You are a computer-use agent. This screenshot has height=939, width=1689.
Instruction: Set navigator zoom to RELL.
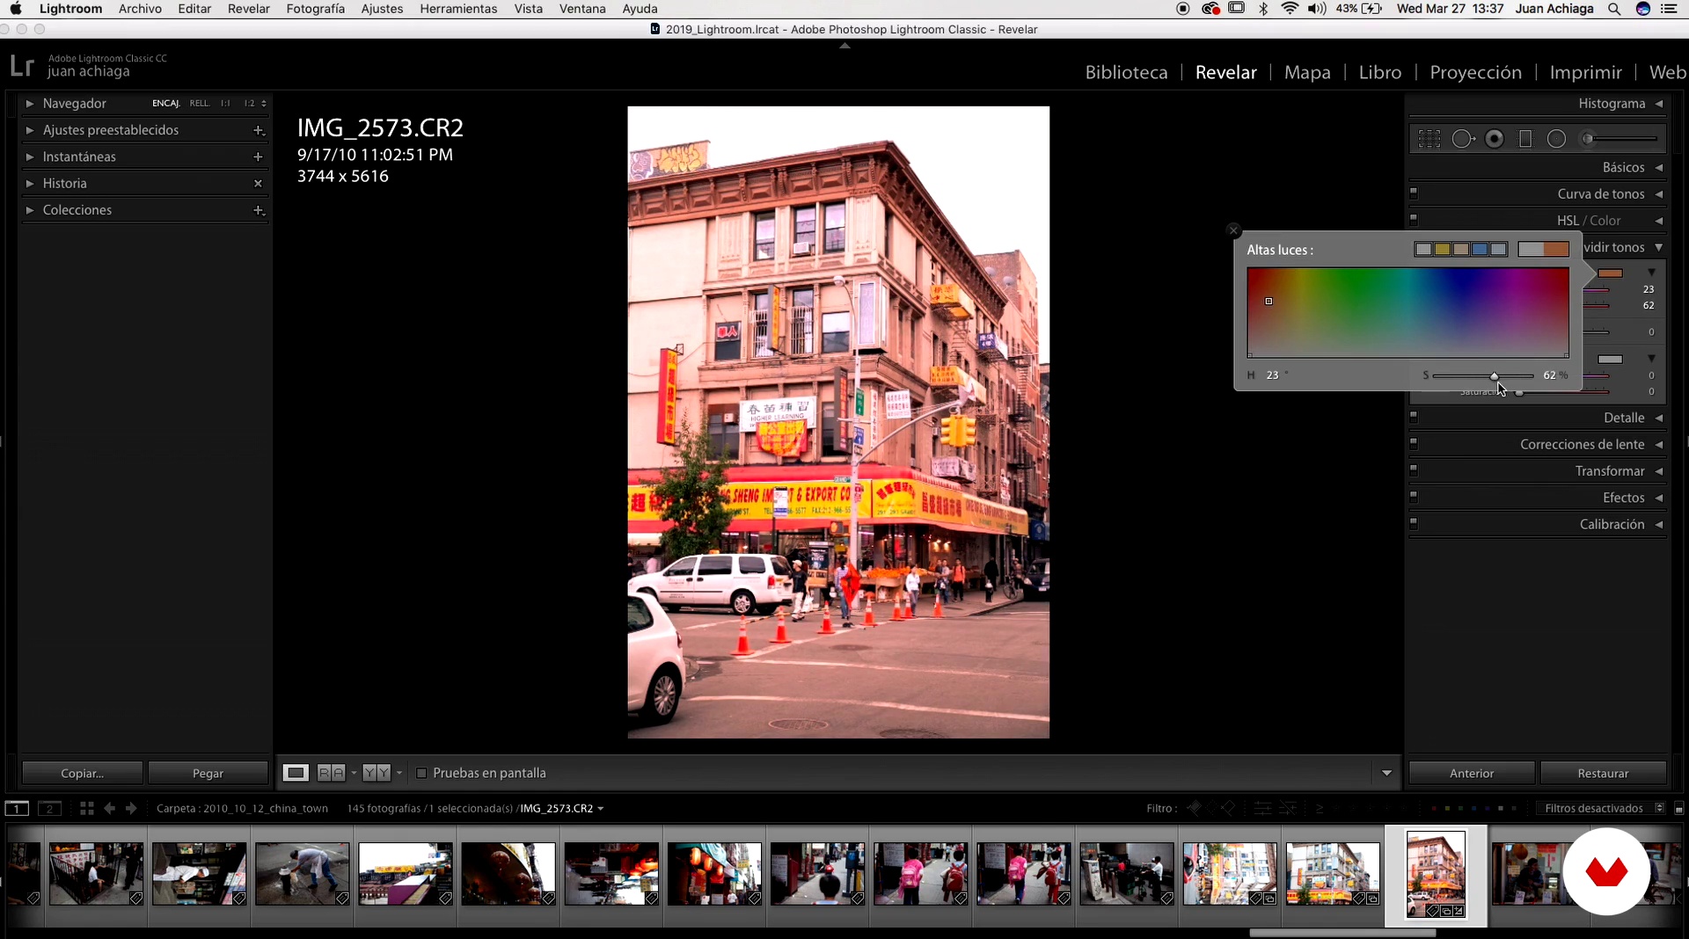[200, 104]
